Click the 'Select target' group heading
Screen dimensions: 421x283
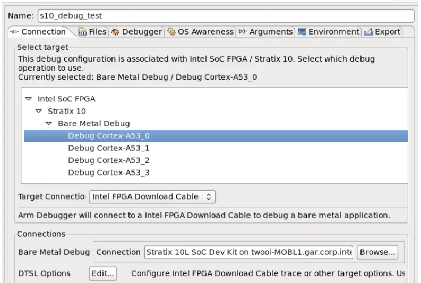tap(42, 47)
